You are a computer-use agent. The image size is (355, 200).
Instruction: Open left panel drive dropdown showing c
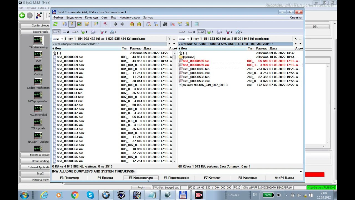[58, 39]
